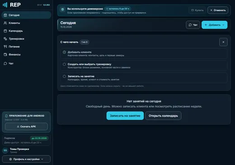Click the blue Записать на занятие button
This screenshot has height=165, width=235.
point(125,116)
